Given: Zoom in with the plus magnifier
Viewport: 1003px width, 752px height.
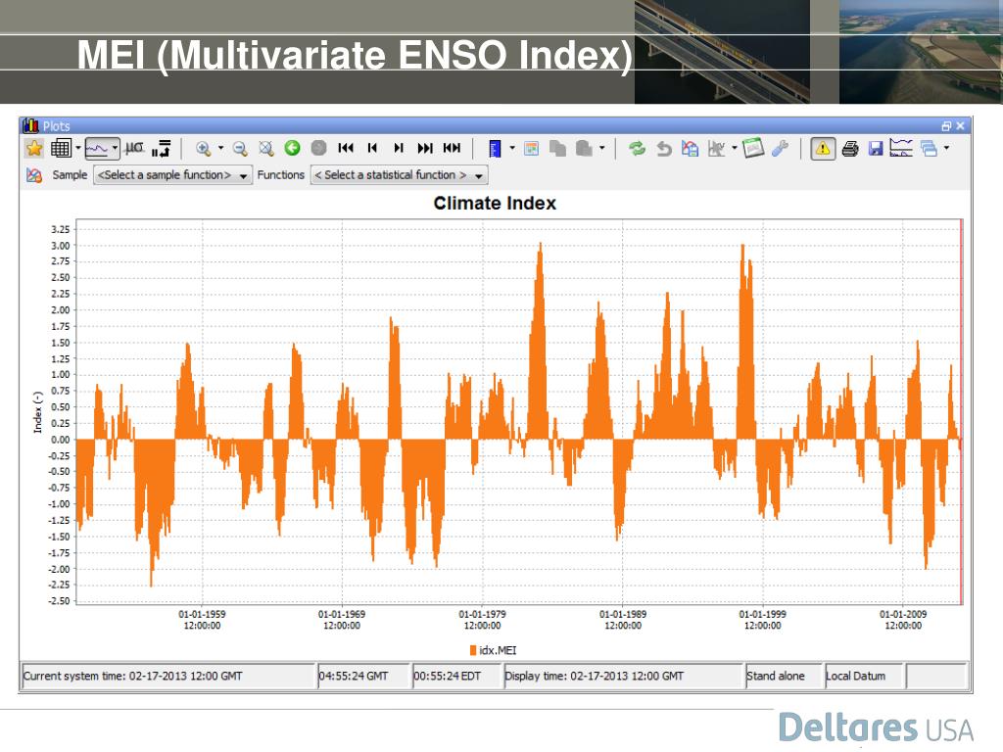Looking at the screenshot, I should click(x=204, y=149).
